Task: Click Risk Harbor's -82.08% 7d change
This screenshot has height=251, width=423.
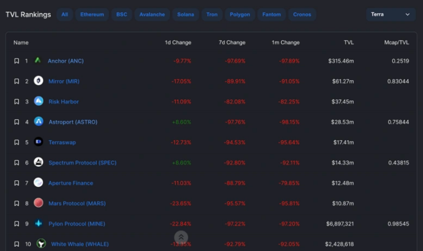Action: pyautogui.click(x=235, y=101)
